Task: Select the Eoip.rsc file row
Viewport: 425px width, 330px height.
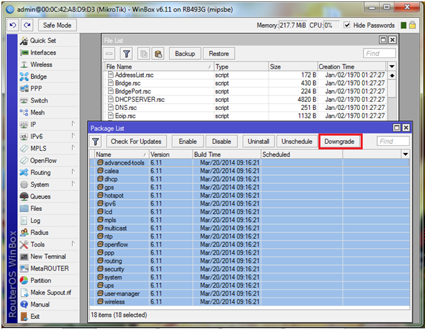Action: coord(246,116)
